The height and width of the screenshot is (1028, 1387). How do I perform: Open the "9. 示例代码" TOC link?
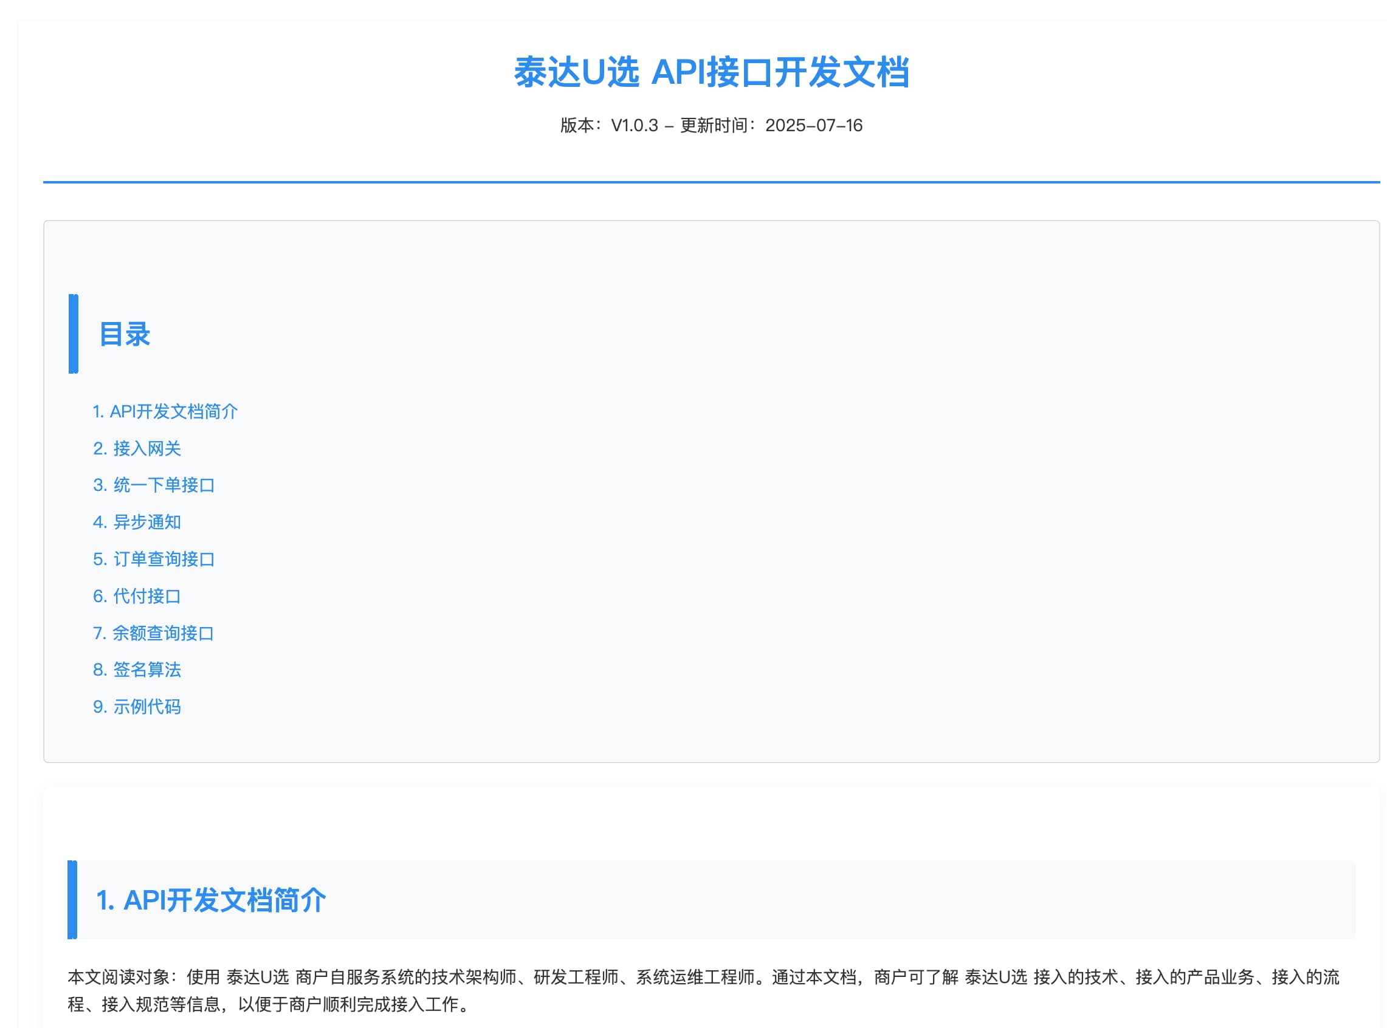[x=137, y=706]
